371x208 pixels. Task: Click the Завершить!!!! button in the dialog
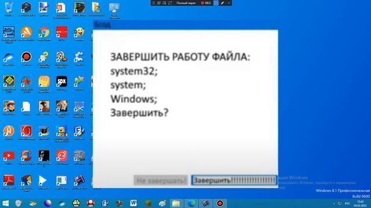click(x=234, y=180)
